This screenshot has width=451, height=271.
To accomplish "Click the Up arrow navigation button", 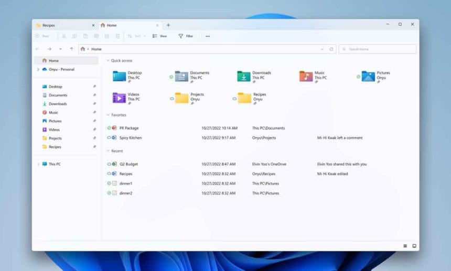I will 71,49.
